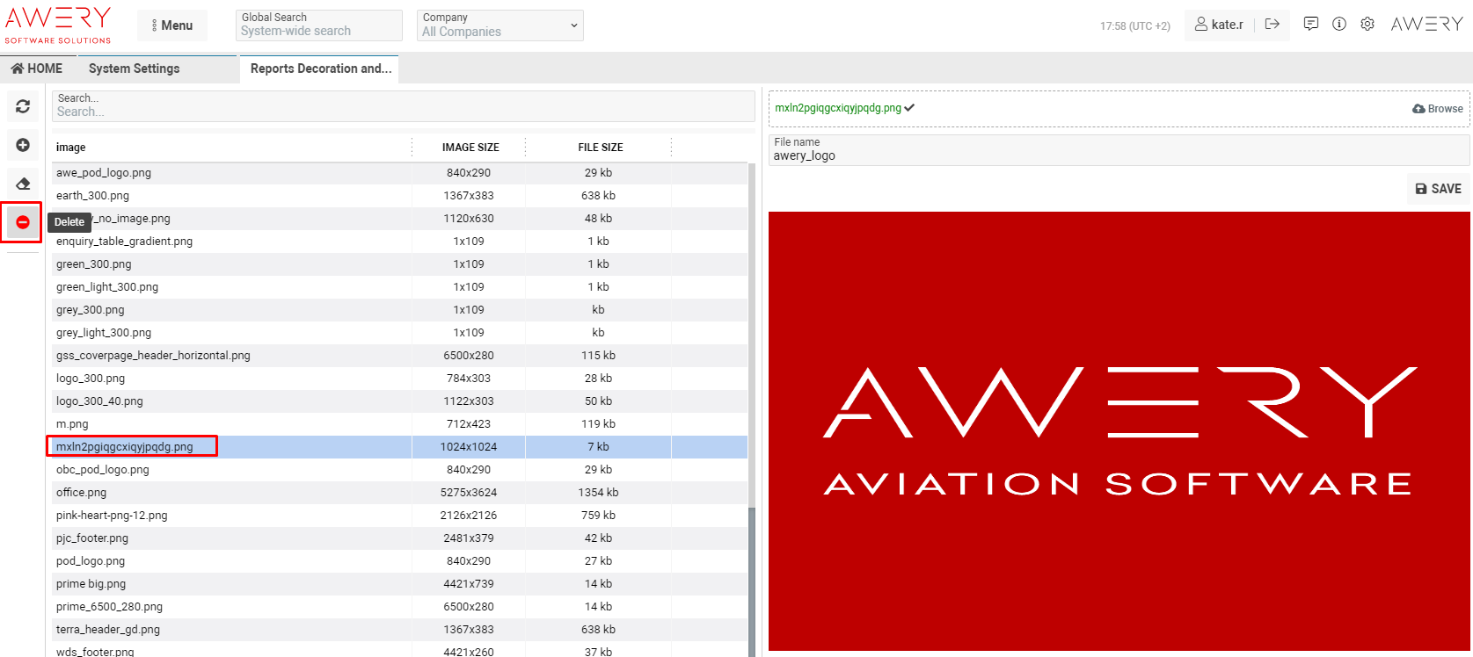
Task: Click the info circle icon
Action: coord(1338,25)
